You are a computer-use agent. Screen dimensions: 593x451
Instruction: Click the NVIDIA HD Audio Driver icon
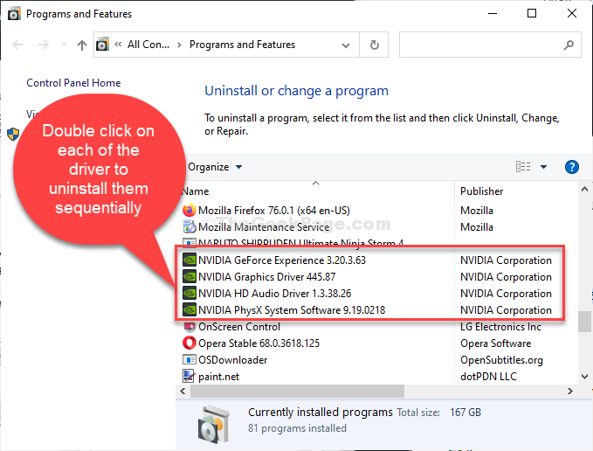click(x=190, y=294)
